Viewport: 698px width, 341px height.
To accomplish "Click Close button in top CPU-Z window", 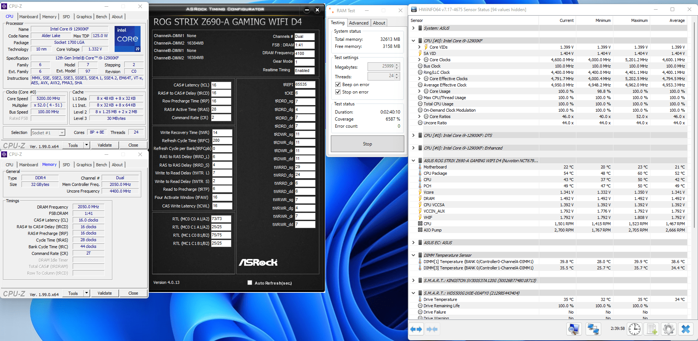I will coord(133,145).
